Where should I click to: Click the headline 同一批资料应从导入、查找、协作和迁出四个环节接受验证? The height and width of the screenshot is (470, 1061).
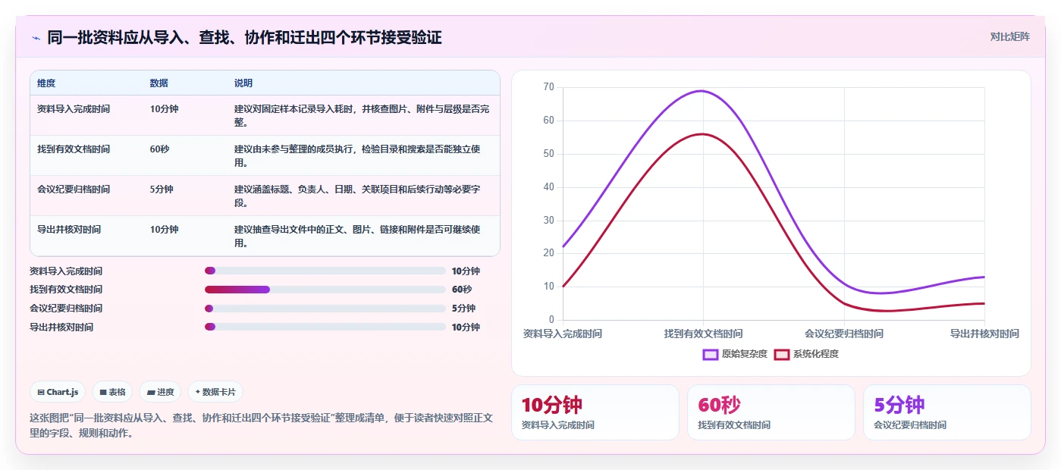pyautogui.click(x=244, y=38)
